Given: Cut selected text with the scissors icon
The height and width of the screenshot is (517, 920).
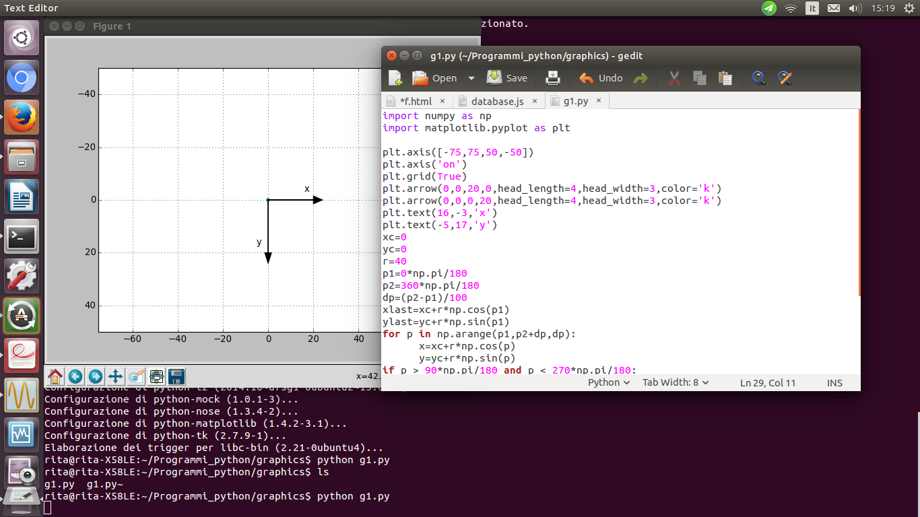Looking at the screenshot, I should pyautogui.click(x=673, y=78).
